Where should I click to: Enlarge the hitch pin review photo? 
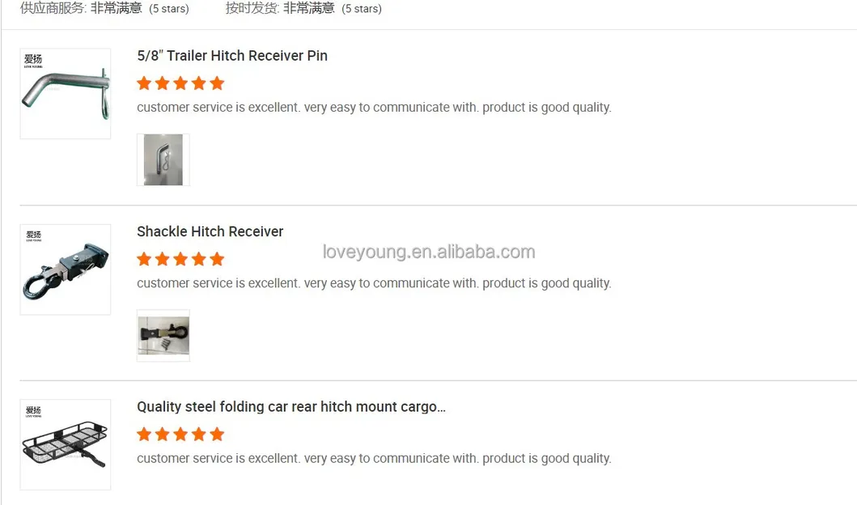(163, 159)
